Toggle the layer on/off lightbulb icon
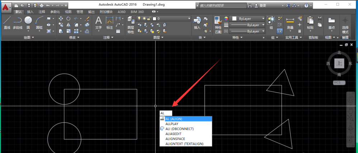358x153 pixels. pyautogui.click(x=140, y=19)
